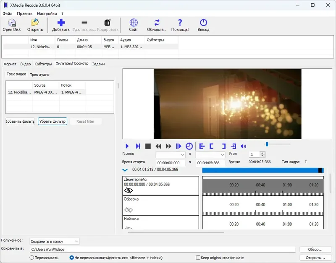
Task: Click the speaker volume icon
Action: (243, 146)
